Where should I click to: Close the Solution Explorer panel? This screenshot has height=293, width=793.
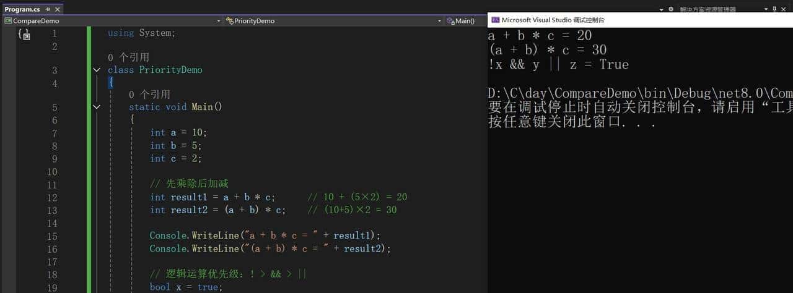pos(785,9)
